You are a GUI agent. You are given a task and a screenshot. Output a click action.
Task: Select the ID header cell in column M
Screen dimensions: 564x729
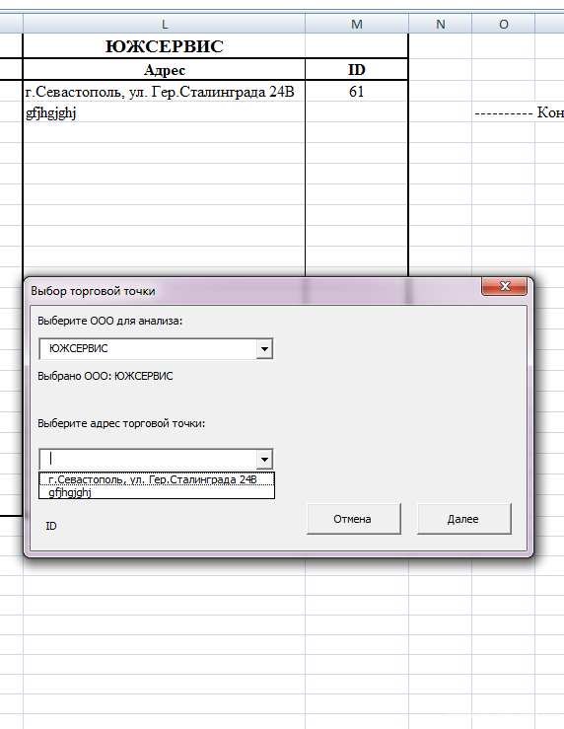(x=357, y=70)
